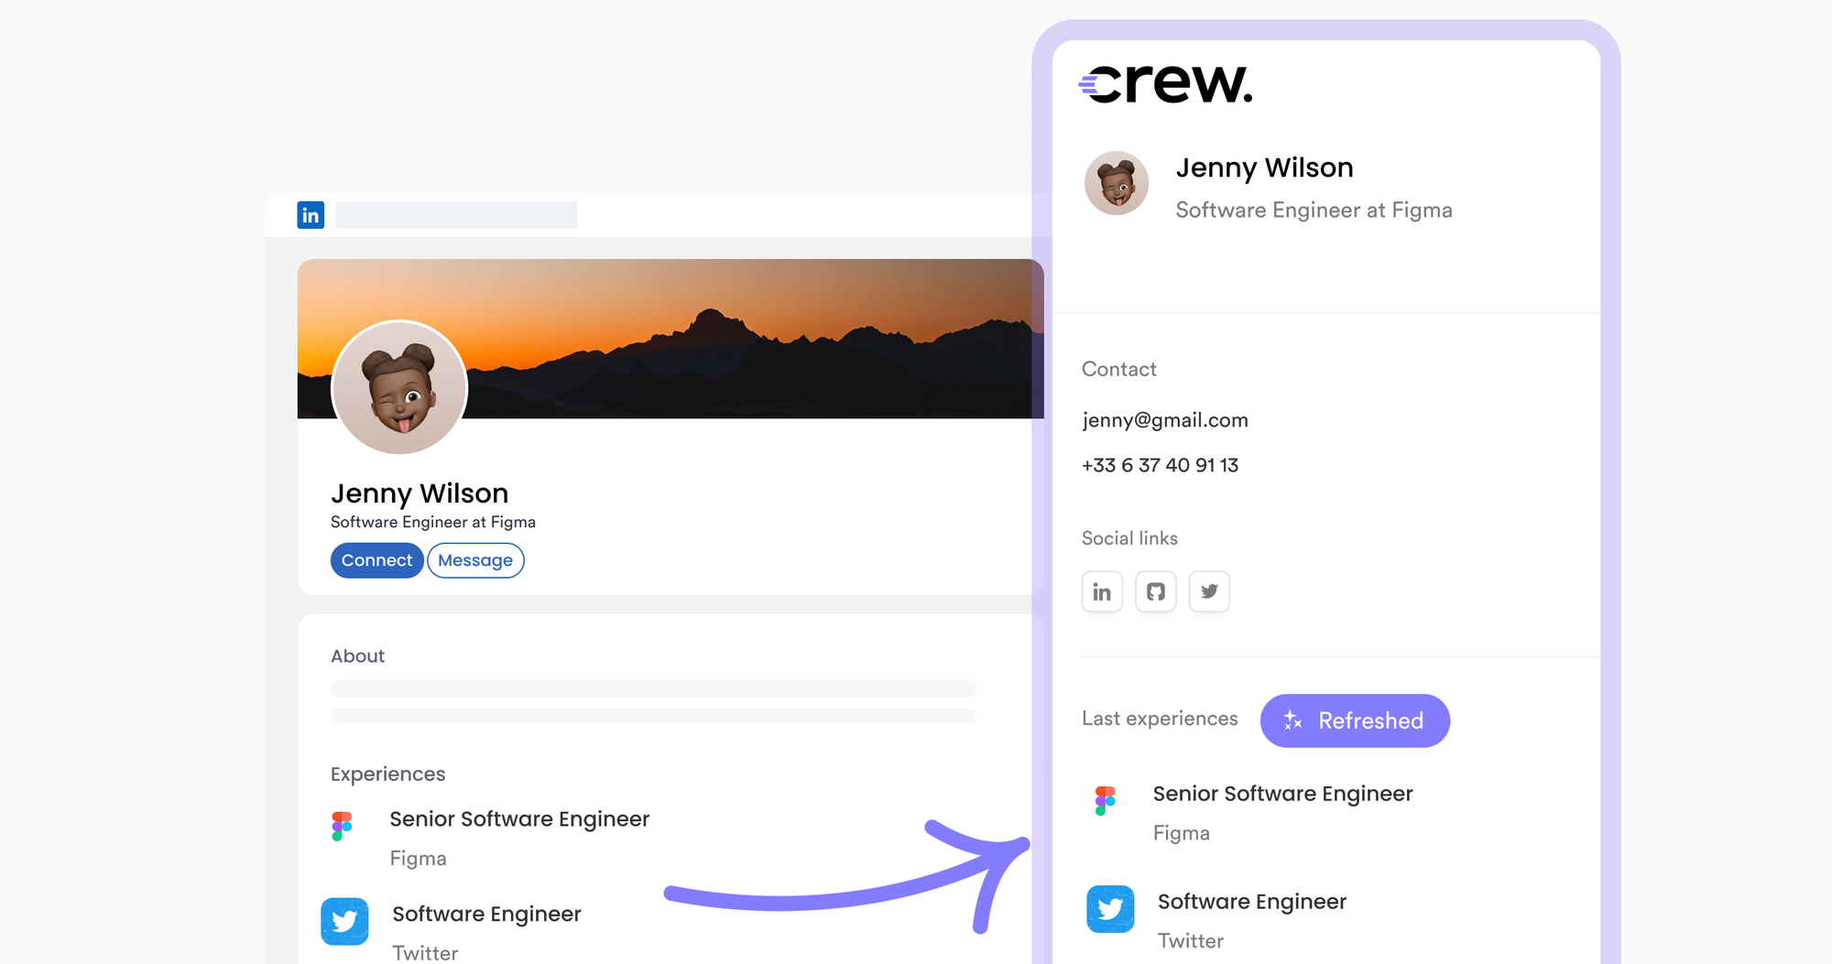Screen dimensions: 1832x964
Task: Open Jenny Wilson's LinkedIn profile photo
Action: click(x=399, y=387)
